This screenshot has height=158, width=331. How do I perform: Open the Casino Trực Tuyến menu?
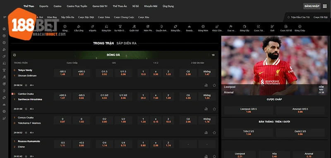pyautogui.click(x=77, y=6)
